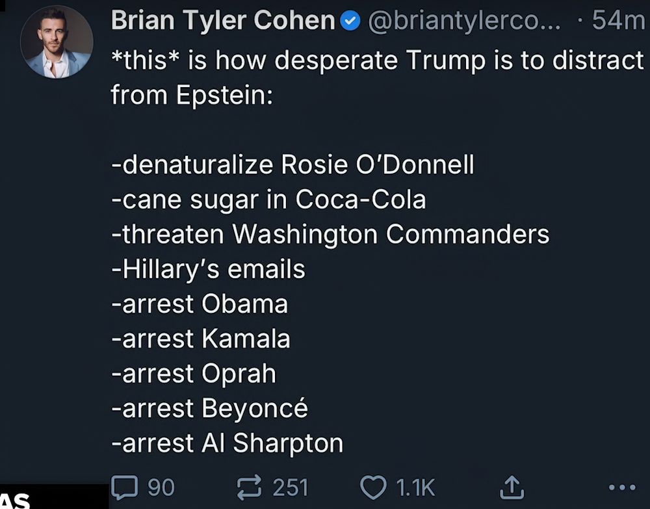Click the retweet arrows icon
The height and width of the screenshot is (509, 650).
click(x=250, y=487)
